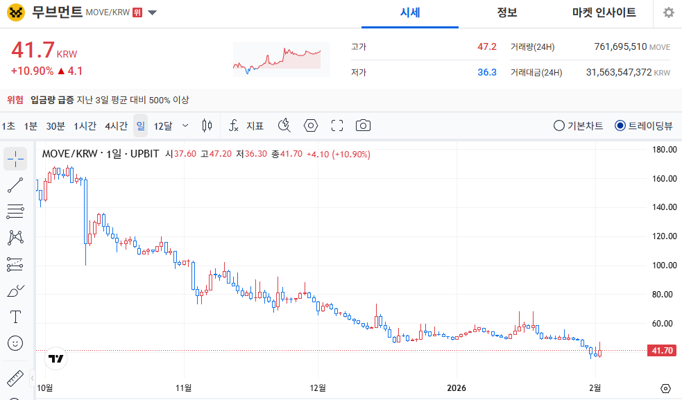
Task: Select the crosshair cursor tool
Action: (x=15, y=159)
